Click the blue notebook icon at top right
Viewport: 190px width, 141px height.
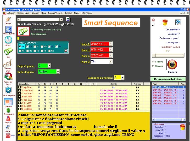click(178, 22)
